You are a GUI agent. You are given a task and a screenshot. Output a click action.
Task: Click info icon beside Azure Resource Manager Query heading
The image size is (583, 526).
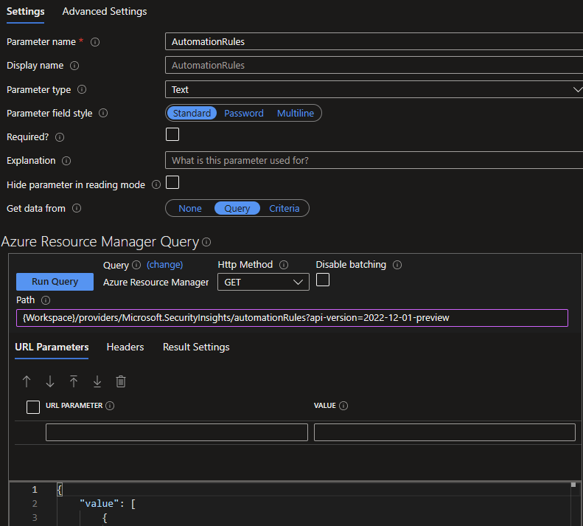click(206, 242)
